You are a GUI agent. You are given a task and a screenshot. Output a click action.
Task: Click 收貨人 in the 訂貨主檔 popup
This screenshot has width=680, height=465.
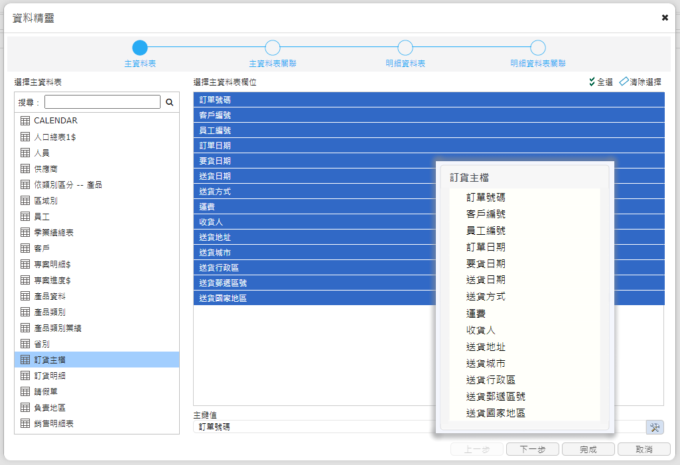coord(480,330)
